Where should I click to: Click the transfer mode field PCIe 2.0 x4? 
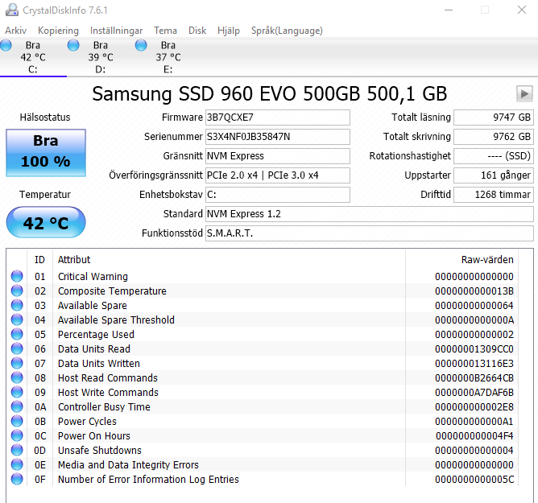[278, 175]
